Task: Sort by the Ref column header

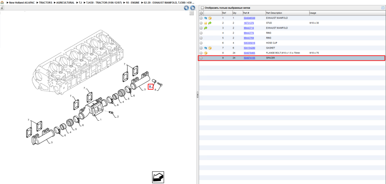Action: click(227, 13)
